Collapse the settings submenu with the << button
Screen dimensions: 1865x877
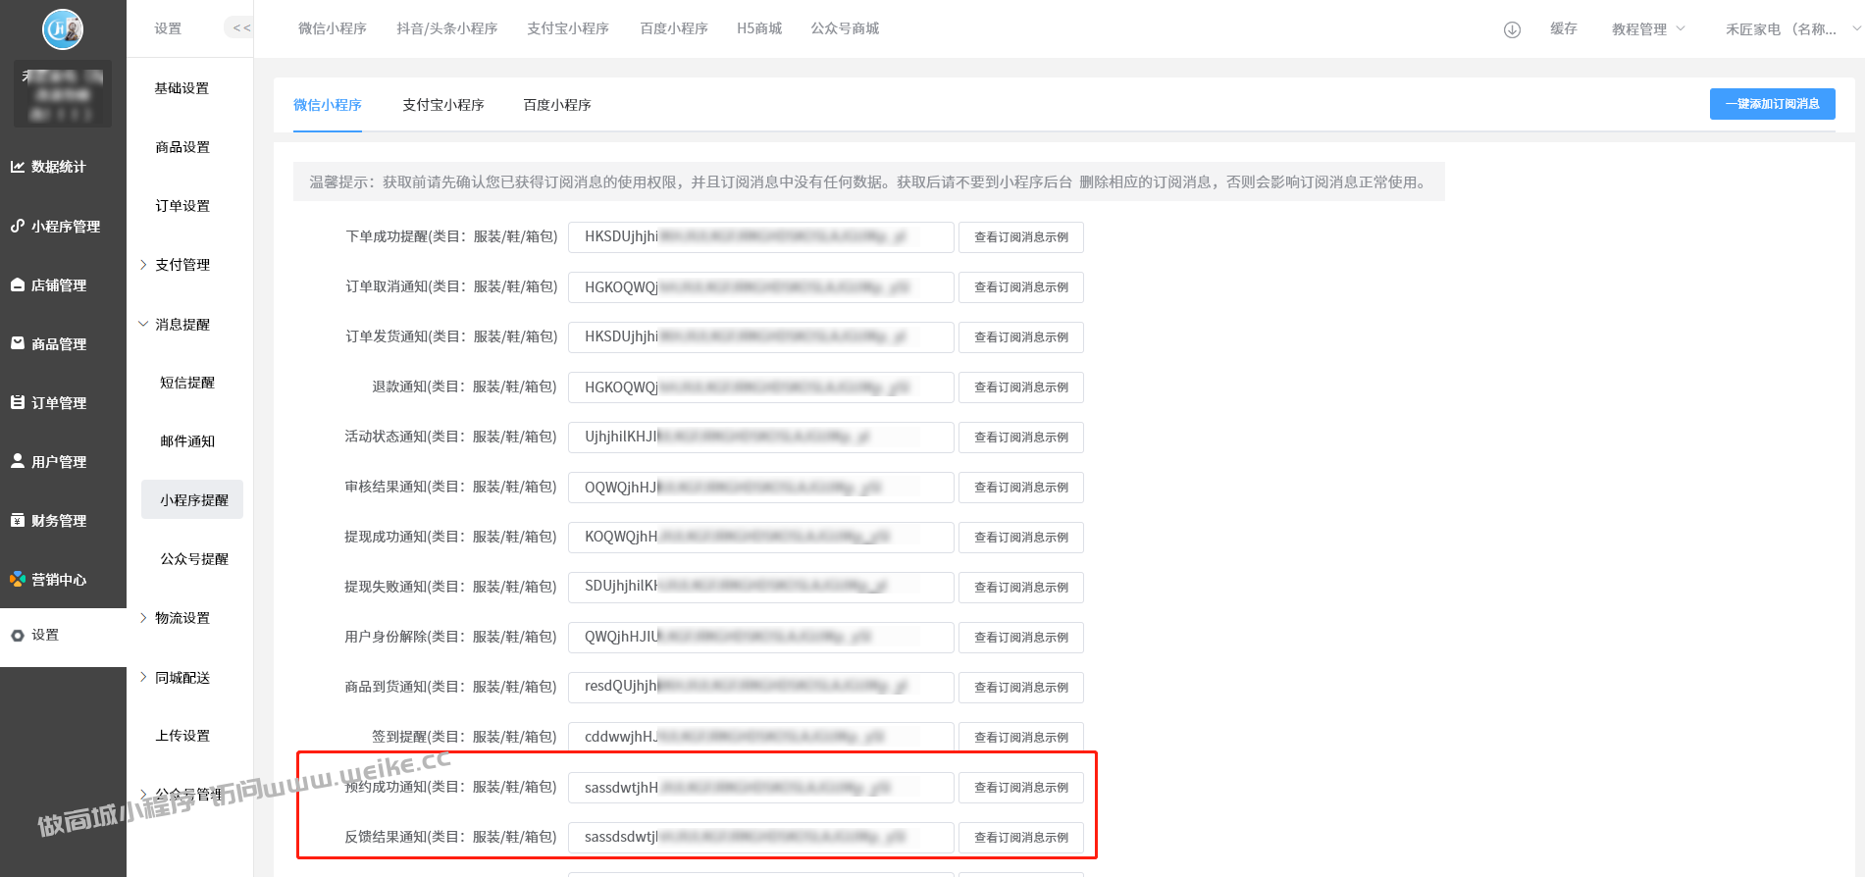[238, 28]
